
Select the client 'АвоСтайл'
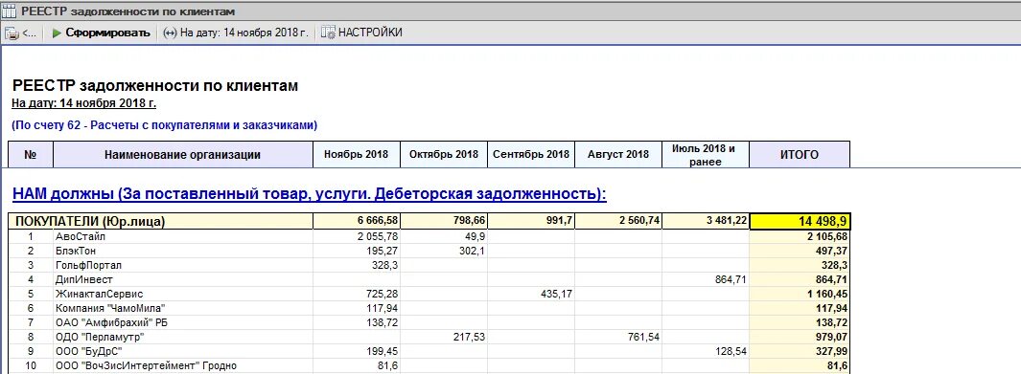click(81, 236)
